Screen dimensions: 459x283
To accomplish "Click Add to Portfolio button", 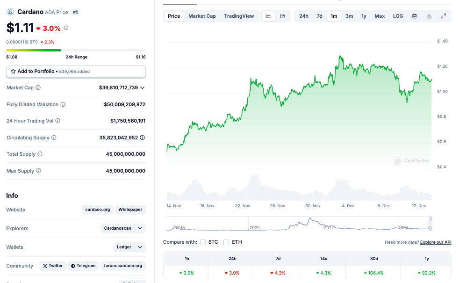I will click(x=76, y=72).
